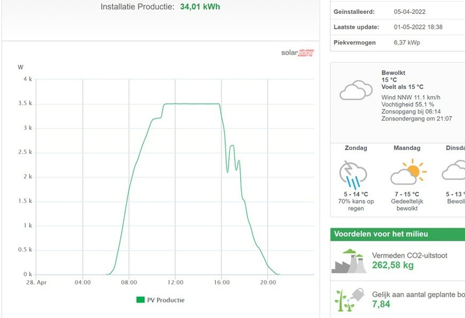
Task: Click Maandag partly cloudy sun icon
Action: tap(409, 171)
